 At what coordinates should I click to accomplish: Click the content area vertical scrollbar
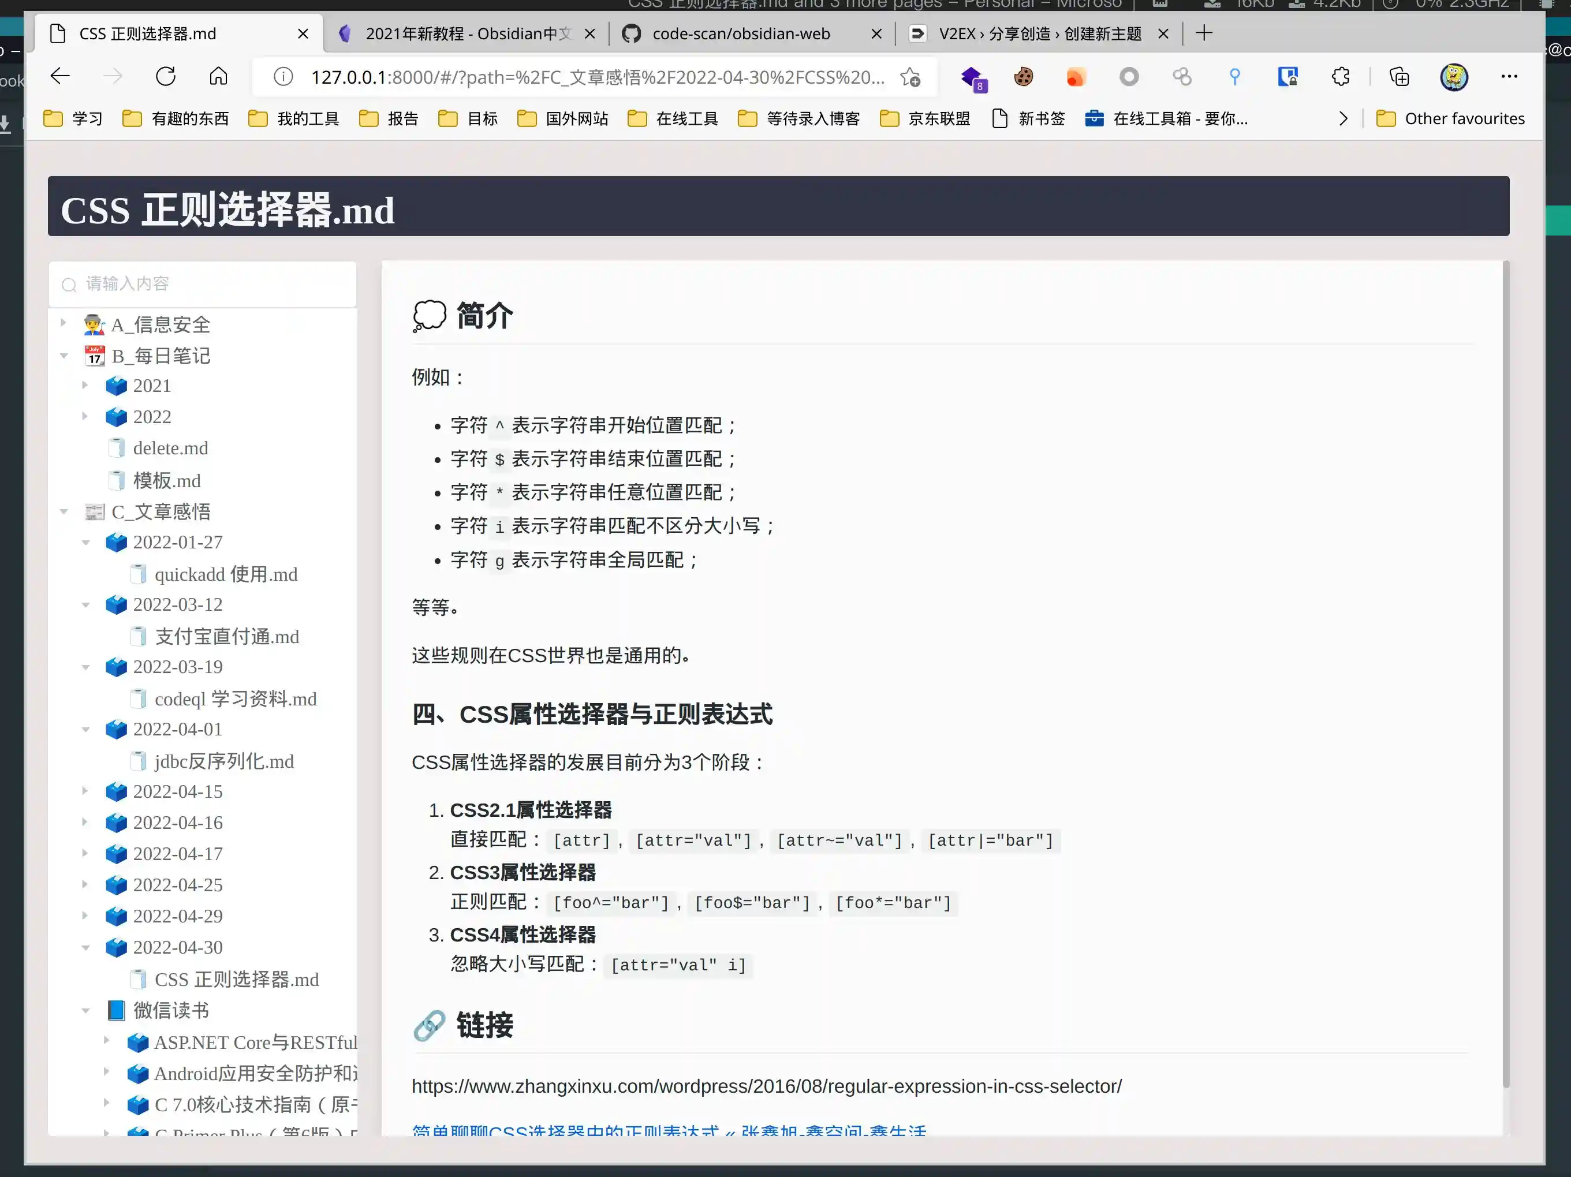click(1505, 674)
